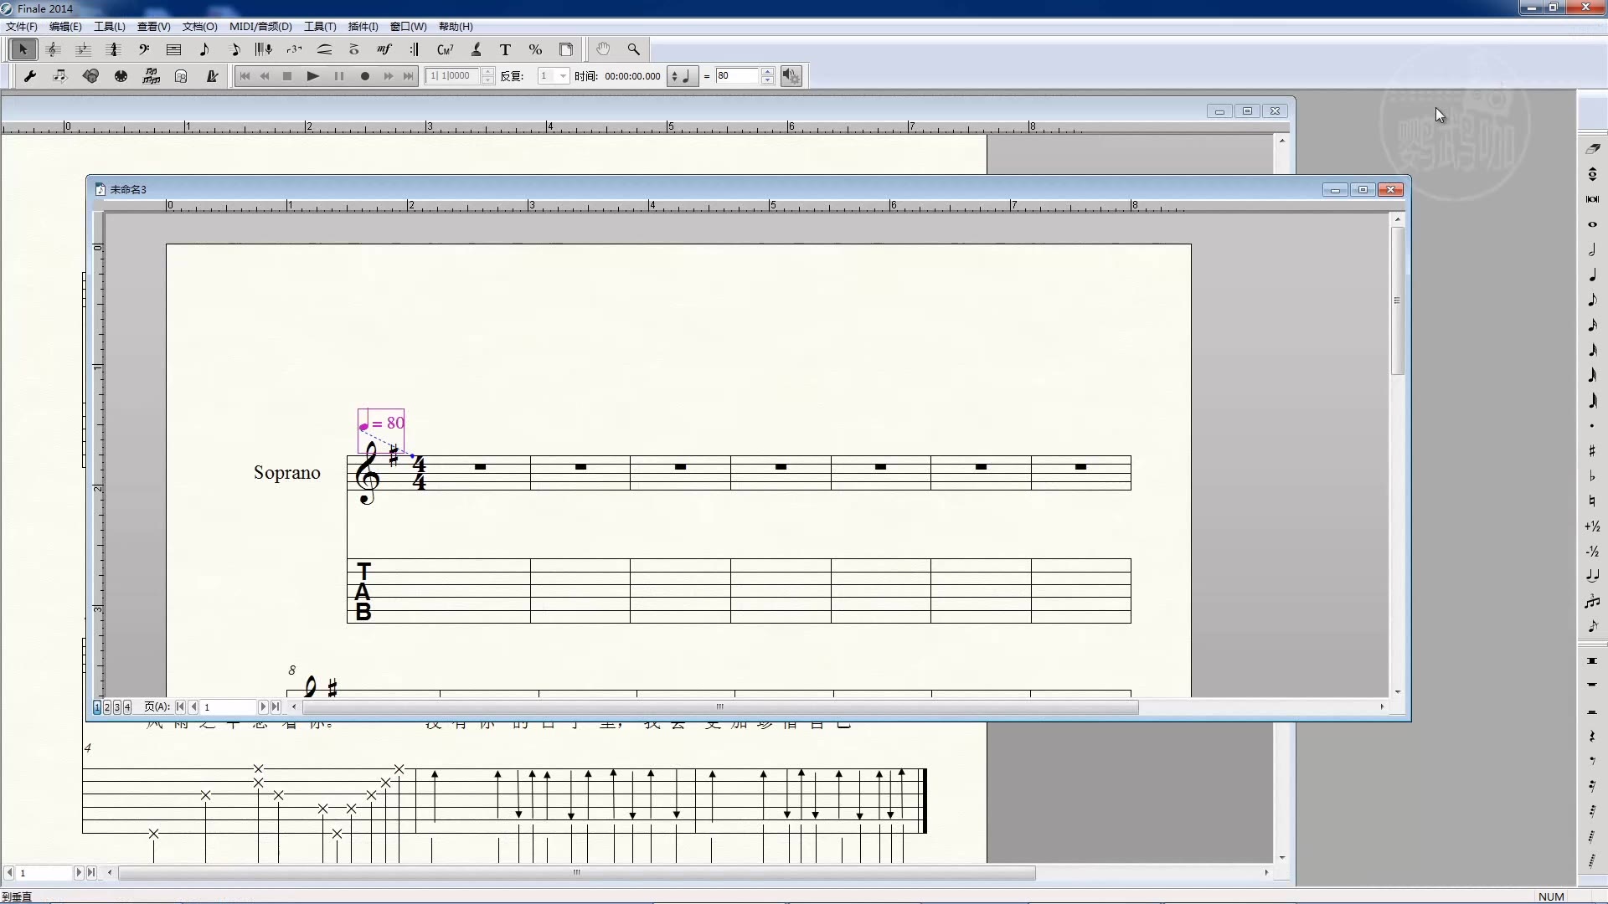Select the Tuplet tool
The image size is (1608, 904).
click(294, 49)
